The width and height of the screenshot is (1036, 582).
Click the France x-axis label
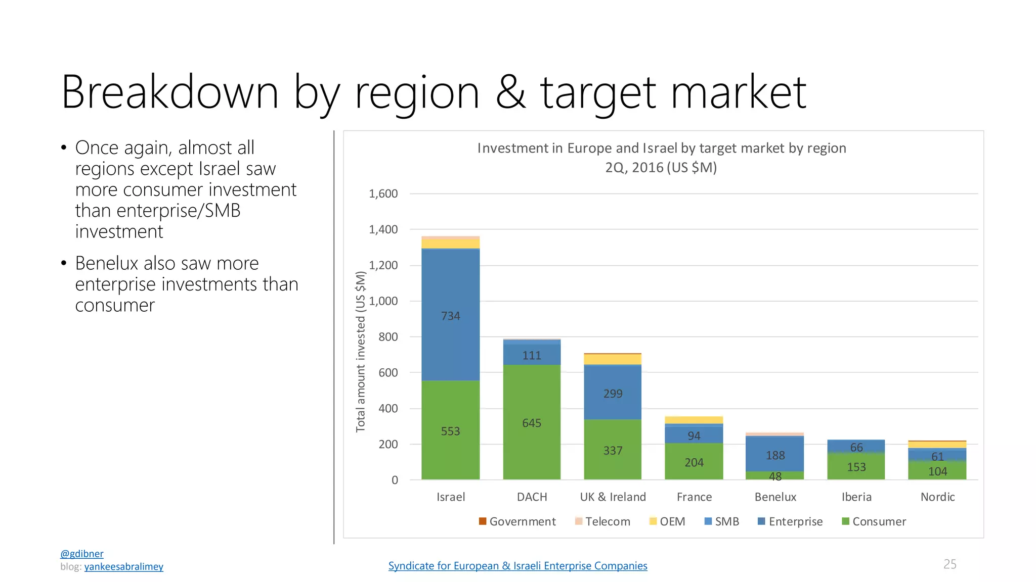click(x=694, y=497)
